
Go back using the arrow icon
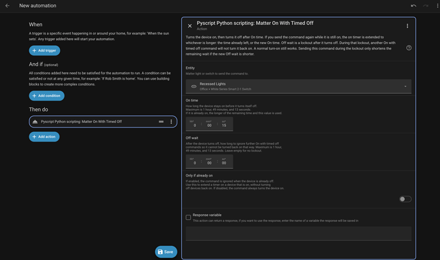pos(7,6)
